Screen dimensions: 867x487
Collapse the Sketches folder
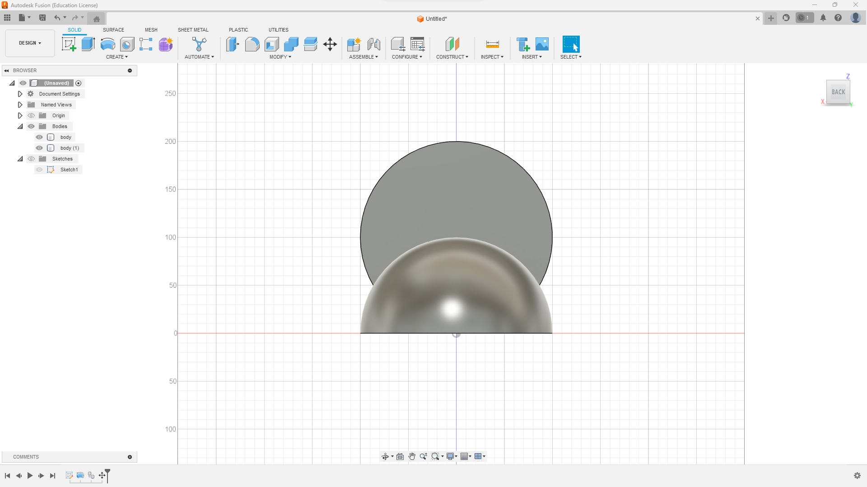click(x=20, y=159)
